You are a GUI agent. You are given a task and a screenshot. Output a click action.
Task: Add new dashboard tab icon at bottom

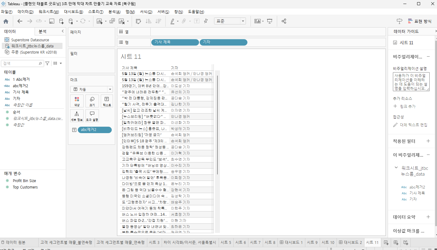tap(396, 242)
